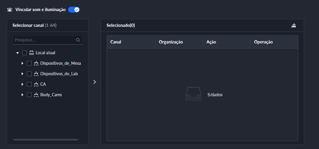
Task: Click the Dispositivos_de_Mesa organization icon
Action: tap(36, 63)
